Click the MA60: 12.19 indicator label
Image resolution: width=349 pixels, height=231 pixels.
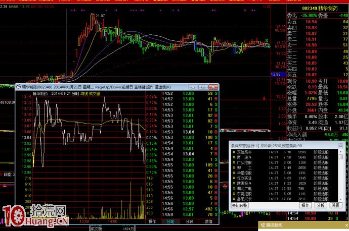19,7
